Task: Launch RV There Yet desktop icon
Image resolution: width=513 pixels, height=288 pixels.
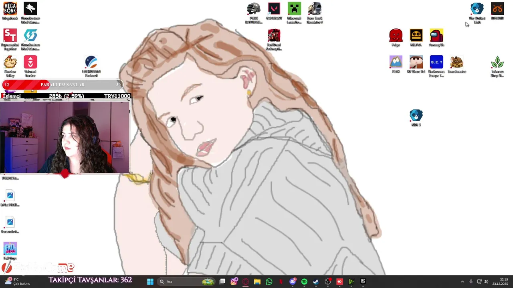Action: (416, 64)
